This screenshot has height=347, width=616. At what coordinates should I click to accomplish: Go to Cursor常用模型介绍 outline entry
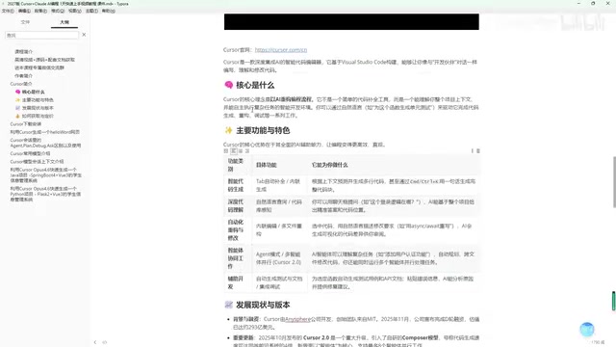coord(30,153)
